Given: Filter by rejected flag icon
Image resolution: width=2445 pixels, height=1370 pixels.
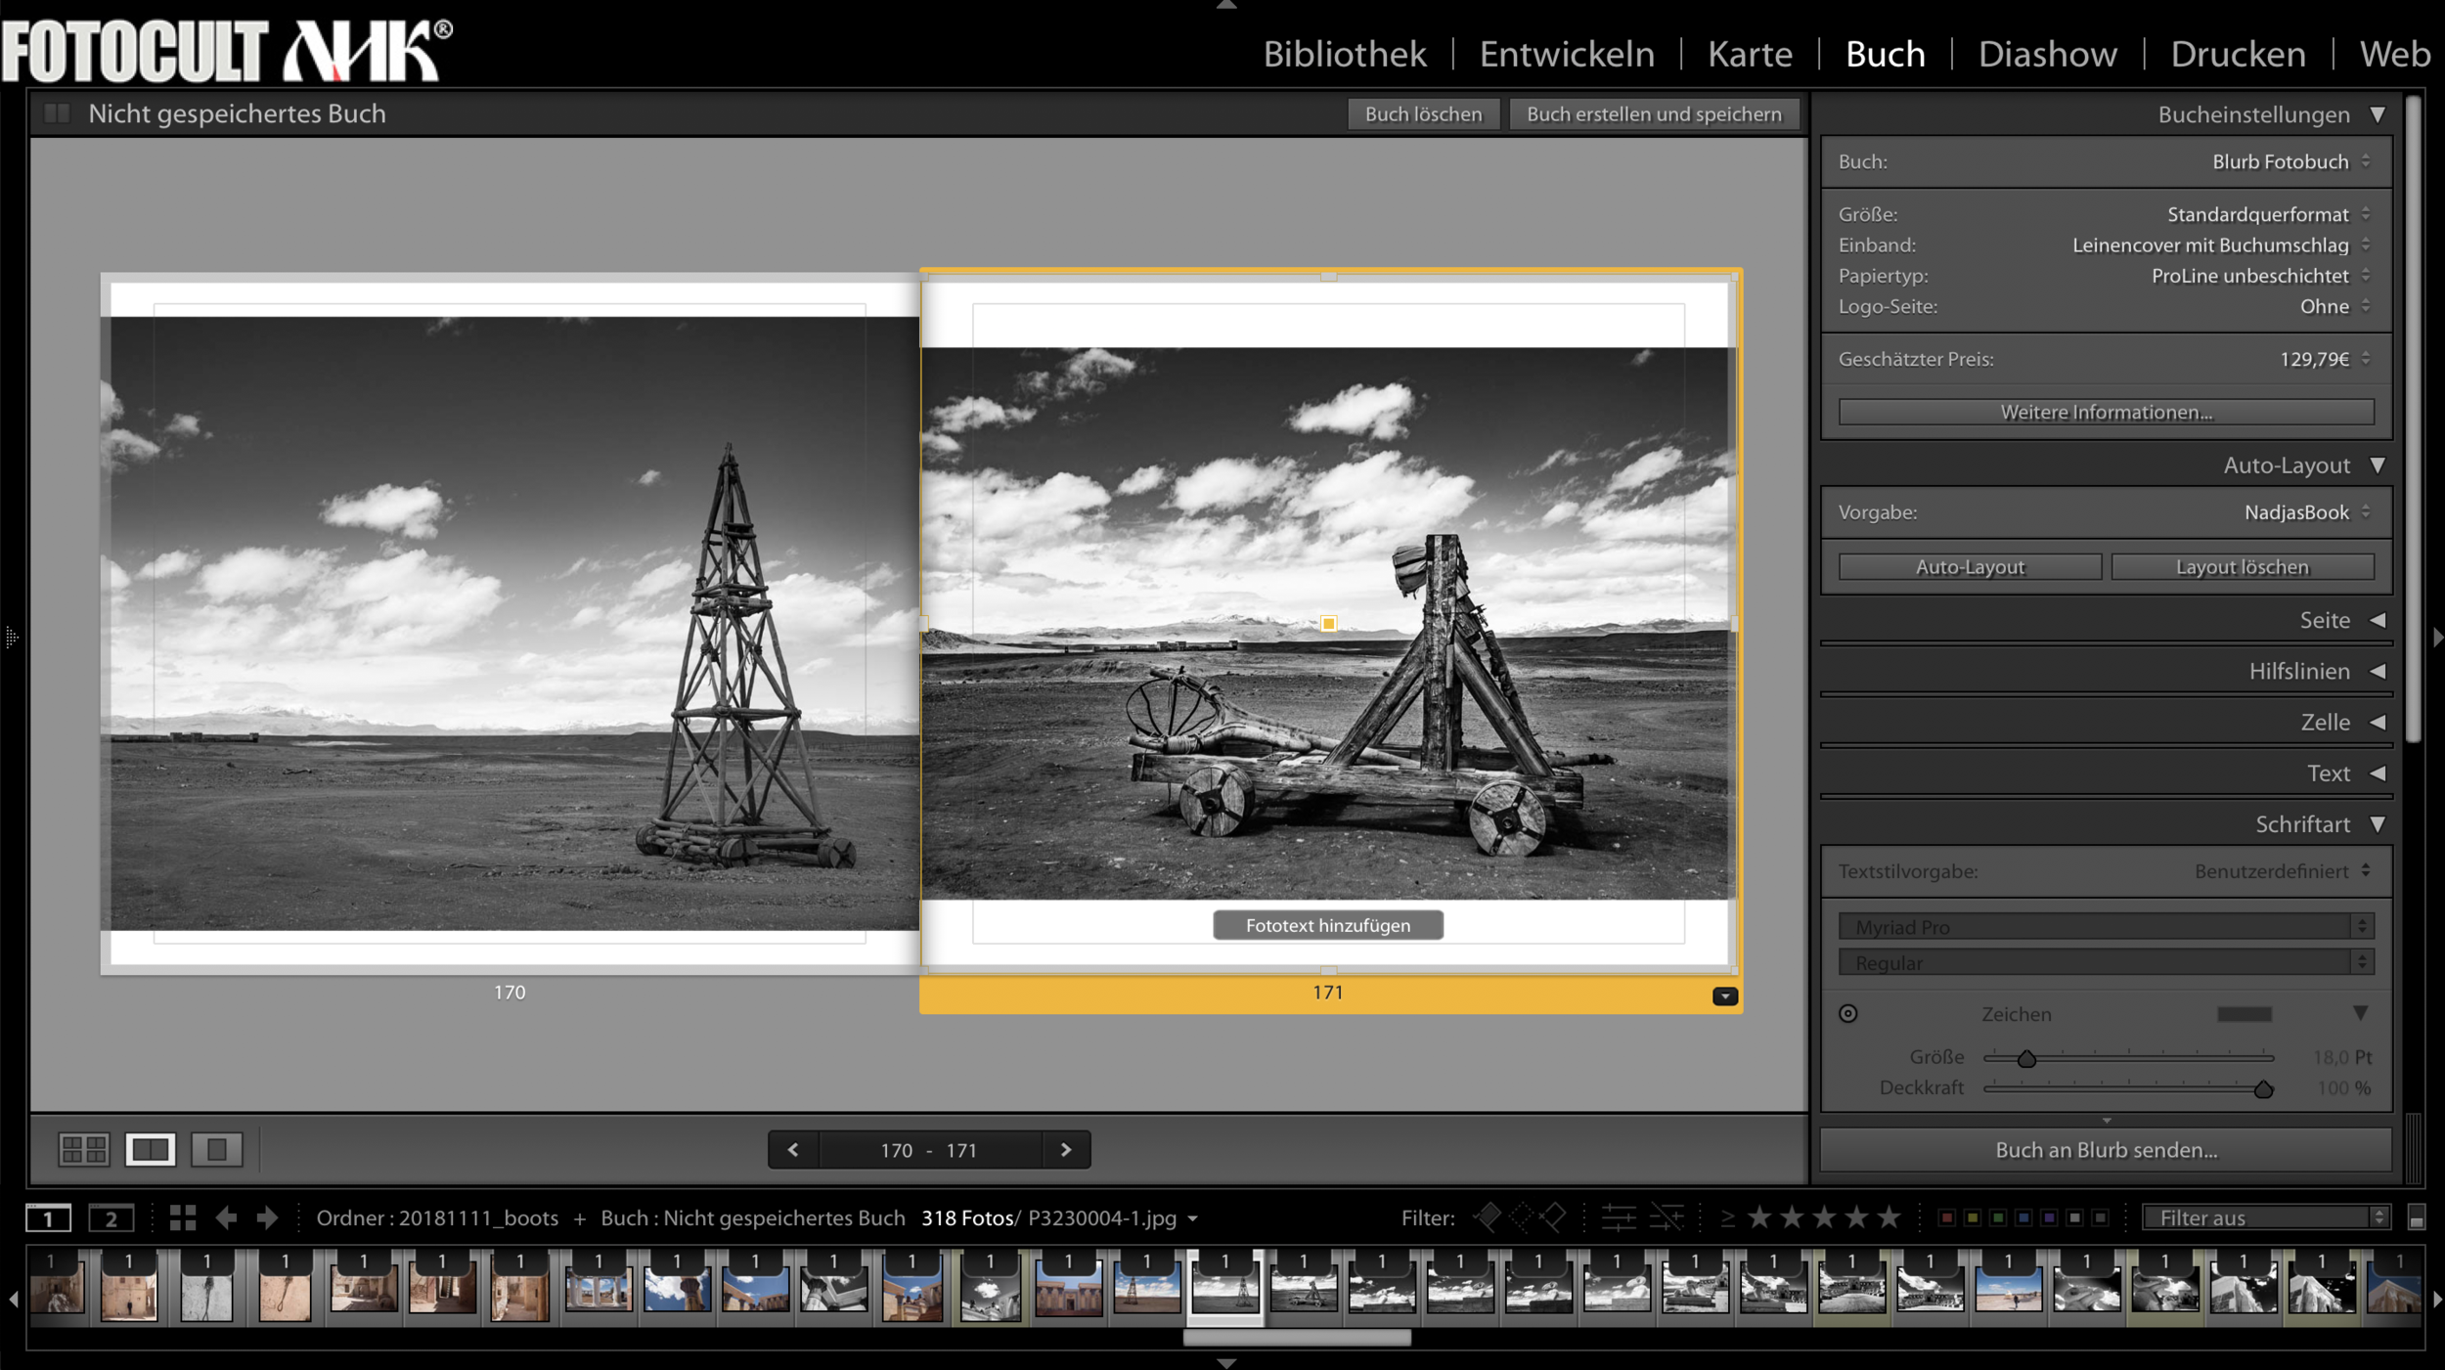Looking at the screenshot, I should pyautogui.click(x=1554, y=1217).
